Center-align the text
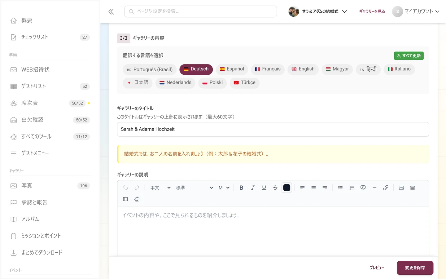Image resolution: width=446 pixels, height=279 pixels. [x=313, y=188]
